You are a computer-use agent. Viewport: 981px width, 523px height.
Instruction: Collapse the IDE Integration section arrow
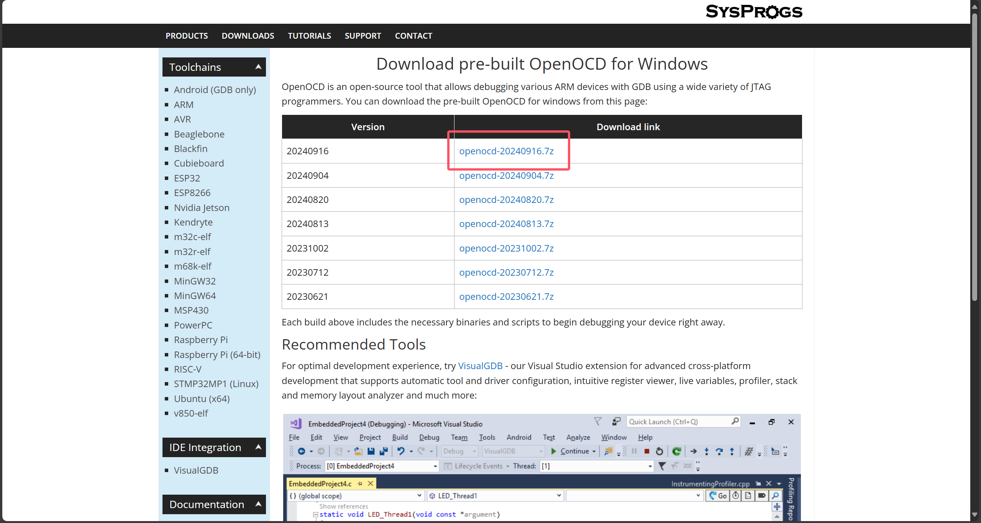click(x=259, y=447)
